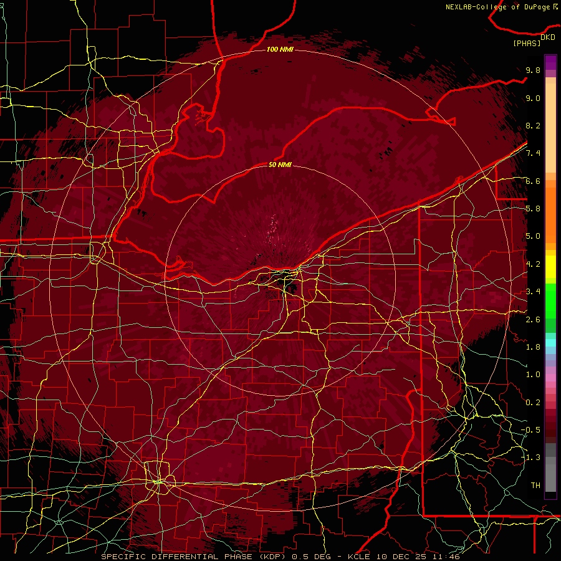Screen dimensions: 561x561
Task: Click the 5.8 legend value
Action: coord(533,209)
